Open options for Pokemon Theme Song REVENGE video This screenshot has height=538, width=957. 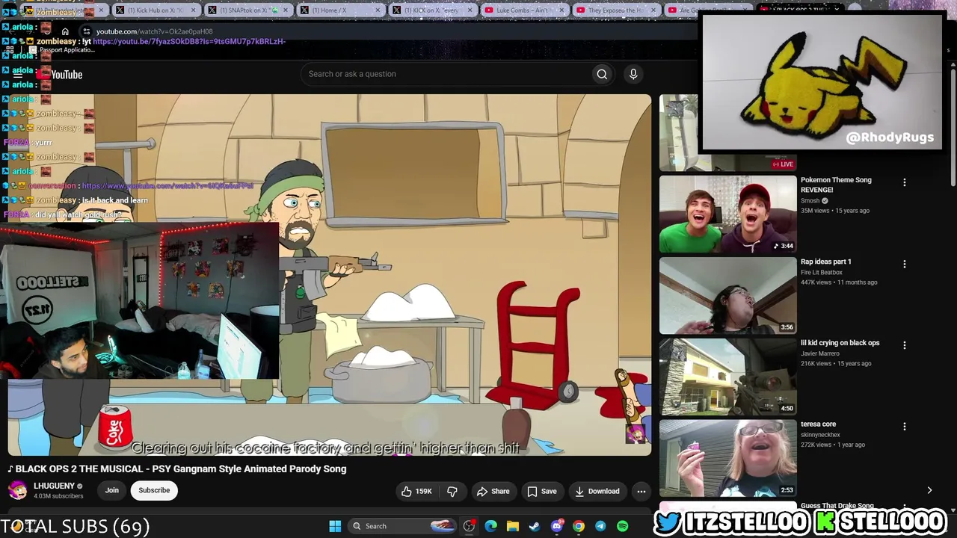(x=904, y=182)
